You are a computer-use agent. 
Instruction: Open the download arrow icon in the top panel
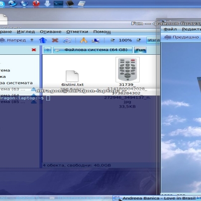point(47,4)
